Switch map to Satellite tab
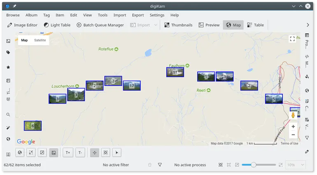Screen dimensions: 317x175 pos(40,40)
